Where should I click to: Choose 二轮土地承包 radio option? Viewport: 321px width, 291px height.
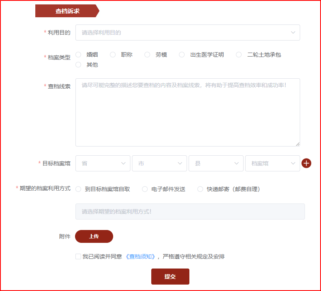pyautogui.click(x=239, y=55)
